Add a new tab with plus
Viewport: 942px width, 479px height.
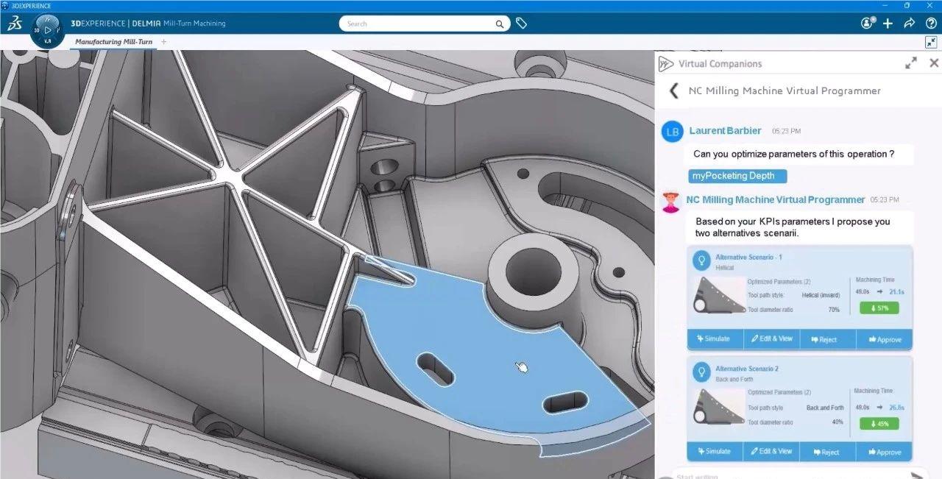[x=163, y=42]
